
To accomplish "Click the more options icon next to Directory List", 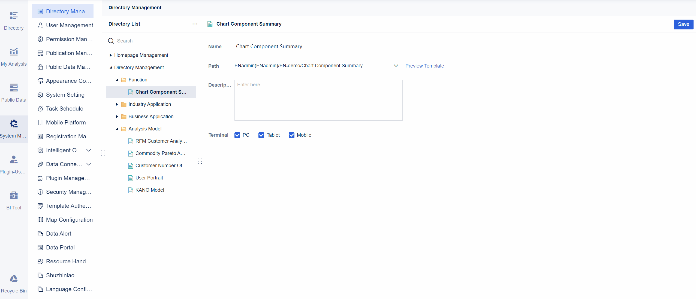I will tap(194, 24).
